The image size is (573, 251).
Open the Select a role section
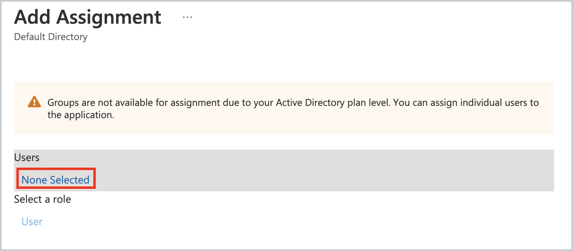(x=42, y=199)
